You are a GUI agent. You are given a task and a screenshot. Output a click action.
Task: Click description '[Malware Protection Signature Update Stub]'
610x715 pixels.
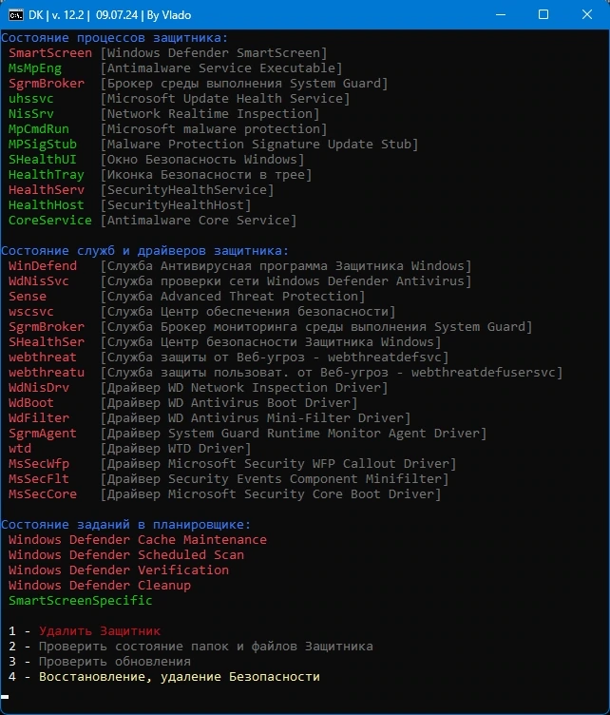click(x=259, y=145)
